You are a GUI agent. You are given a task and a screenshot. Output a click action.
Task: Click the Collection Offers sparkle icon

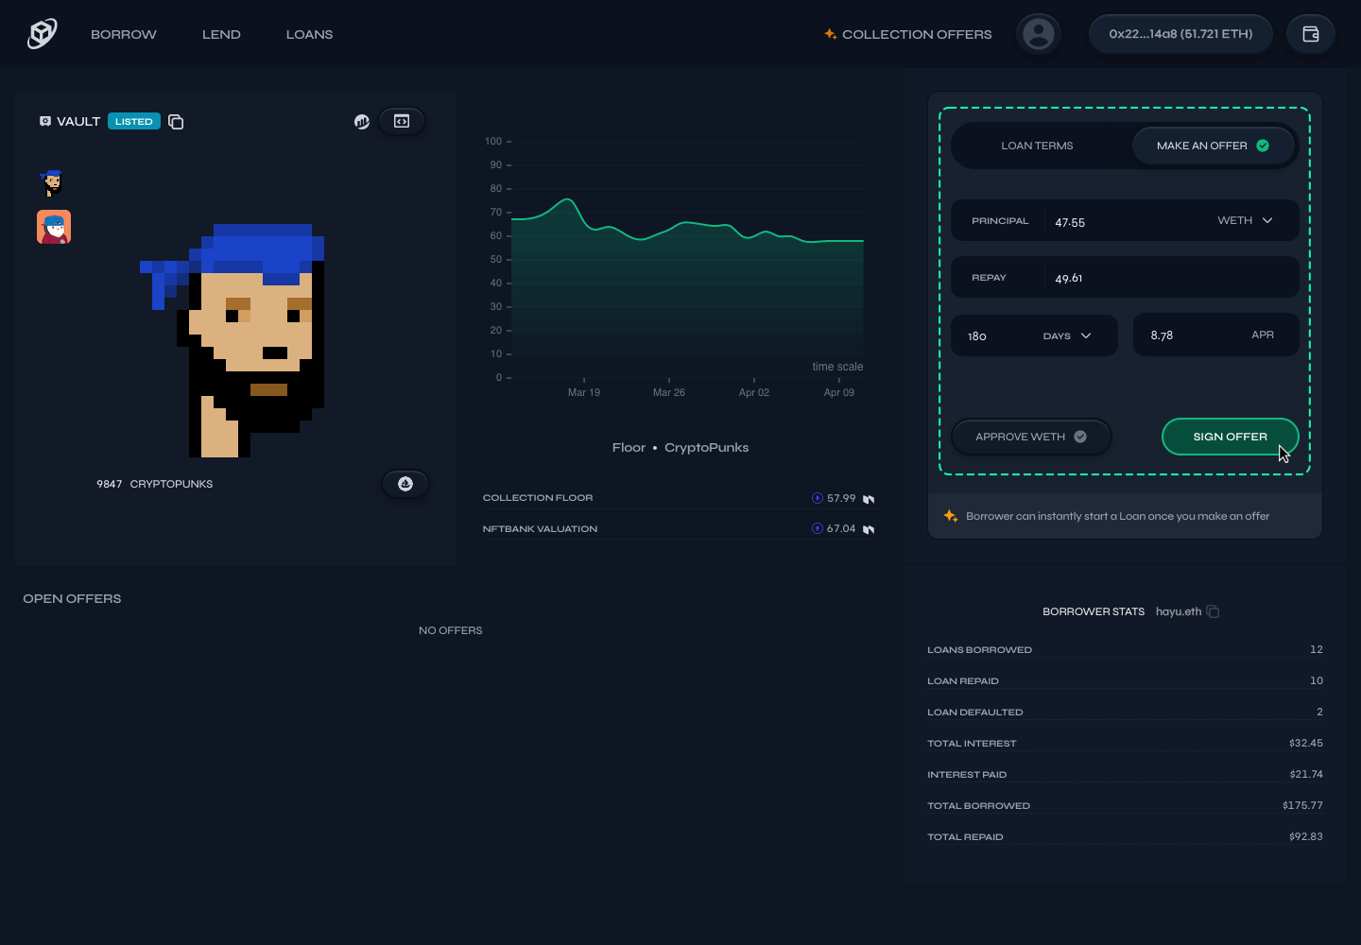coord(830,34)
